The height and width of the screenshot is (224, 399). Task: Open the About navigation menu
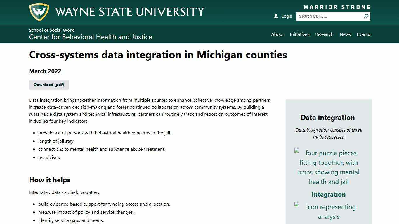(277, 34)
